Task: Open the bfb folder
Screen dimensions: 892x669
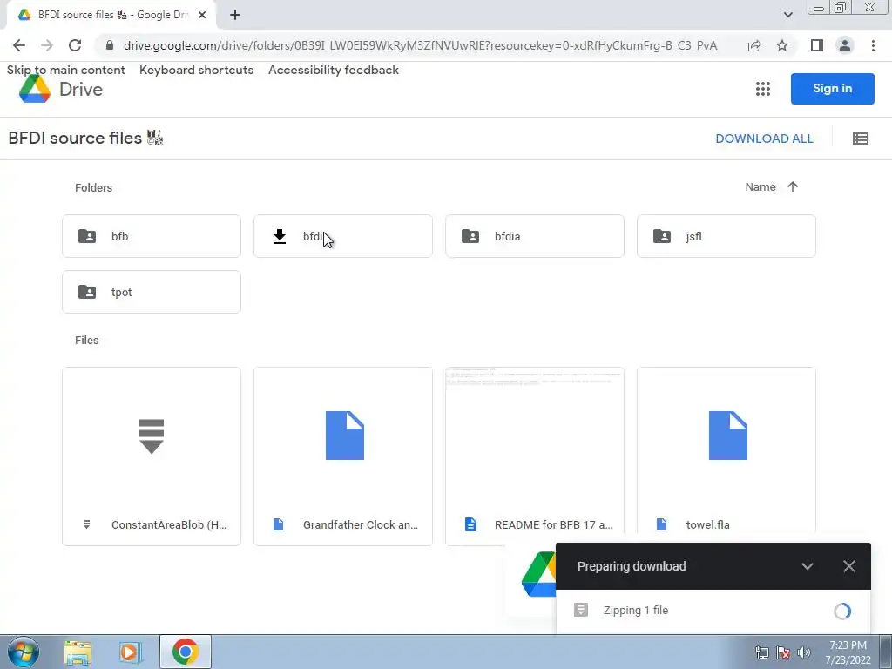Action: [x=152, y=236]
